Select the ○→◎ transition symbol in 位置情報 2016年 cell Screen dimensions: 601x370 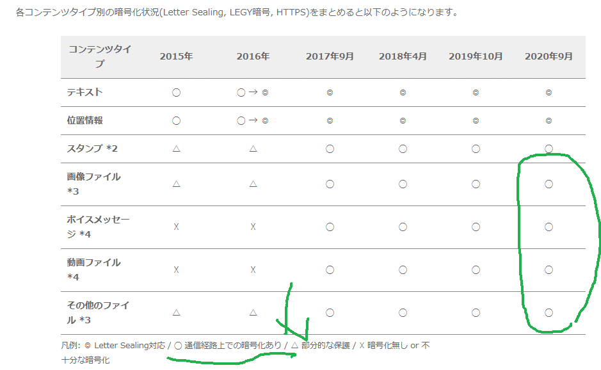point(253,120)
